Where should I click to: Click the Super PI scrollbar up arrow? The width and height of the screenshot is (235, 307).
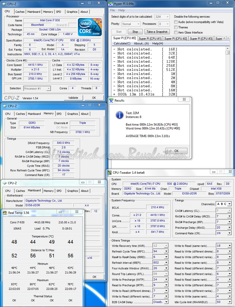(227, 48)
